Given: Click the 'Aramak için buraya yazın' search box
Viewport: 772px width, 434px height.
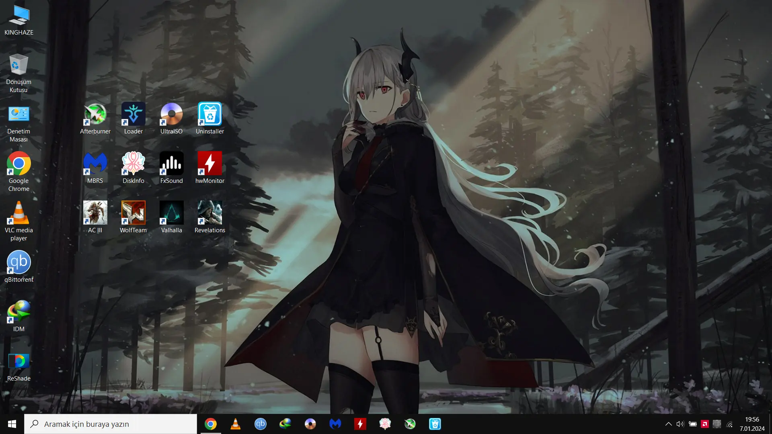Looking at the screenshot, I should [111, 424].
